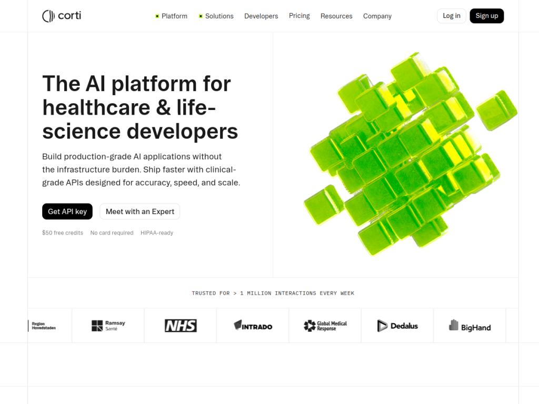
Task: Click the NHS logo
Action: pos(181,326)
